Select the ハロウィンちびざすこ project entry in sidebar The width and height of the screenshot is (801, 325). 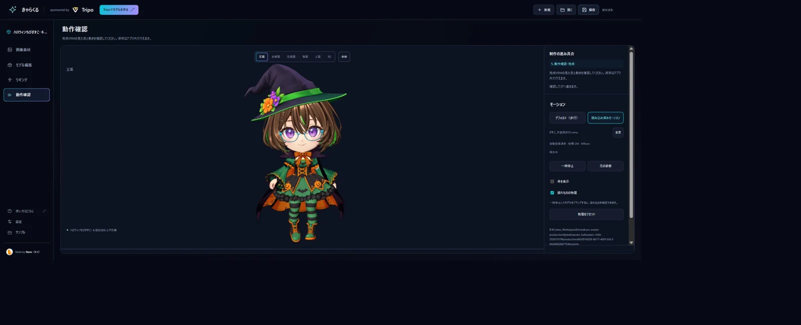click(27, 32)
